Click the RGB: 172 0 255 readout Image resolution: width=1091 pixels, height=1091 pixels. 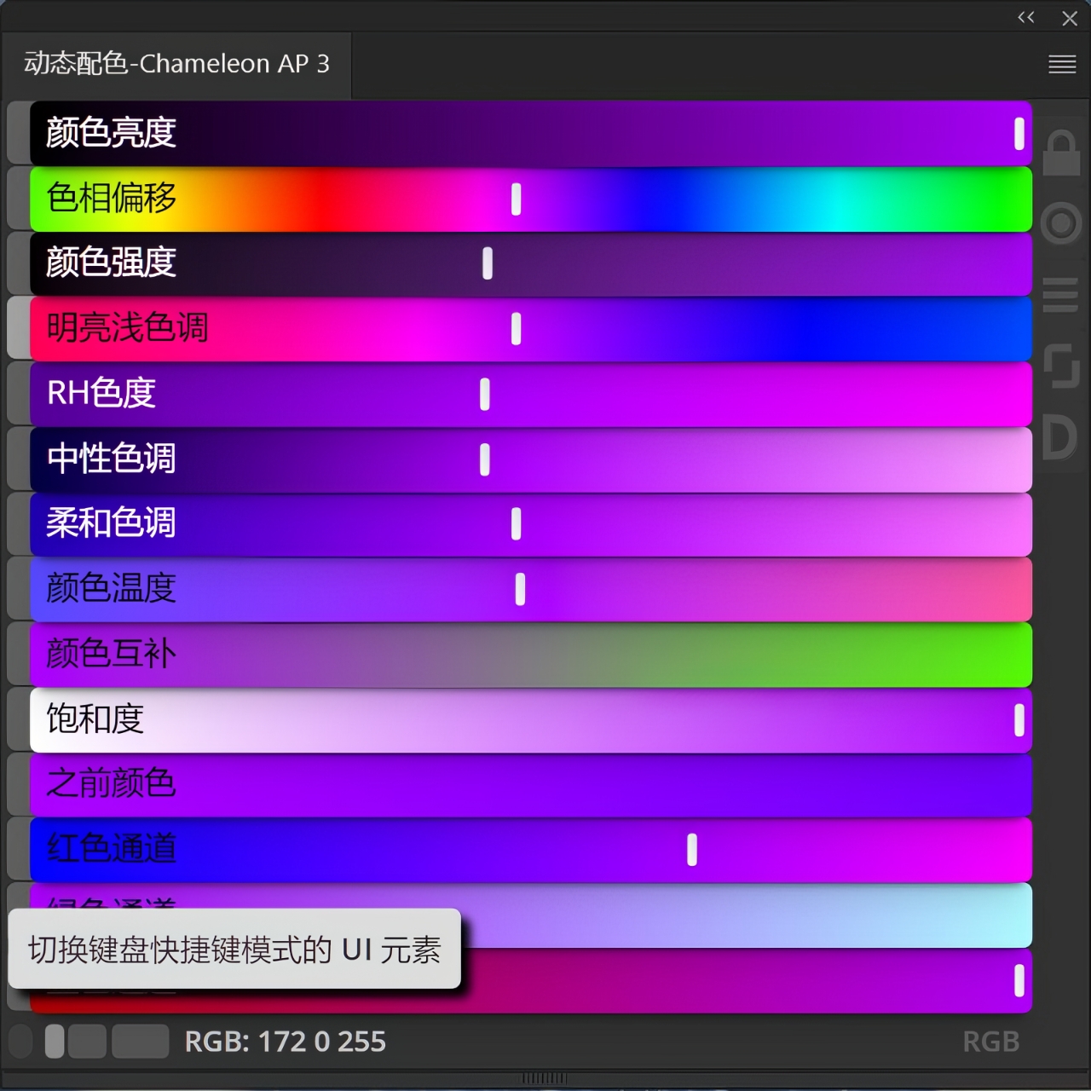(285, 1042)
